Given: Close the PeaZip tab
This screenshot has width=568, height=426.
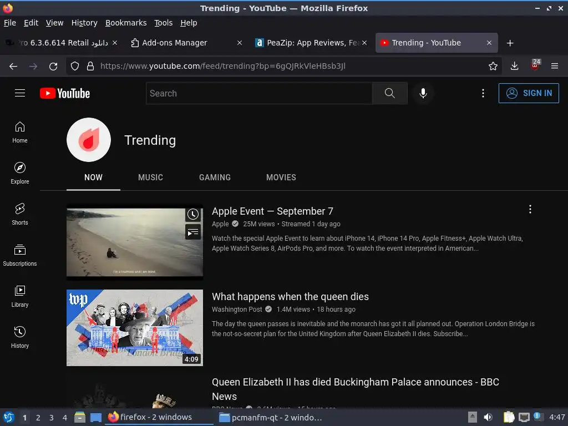Looking at the screenshot, I should pyautogui.click(x=364, y=43).
